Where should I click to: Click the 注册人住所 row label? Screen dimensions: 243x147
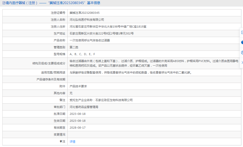pos(58,27)
